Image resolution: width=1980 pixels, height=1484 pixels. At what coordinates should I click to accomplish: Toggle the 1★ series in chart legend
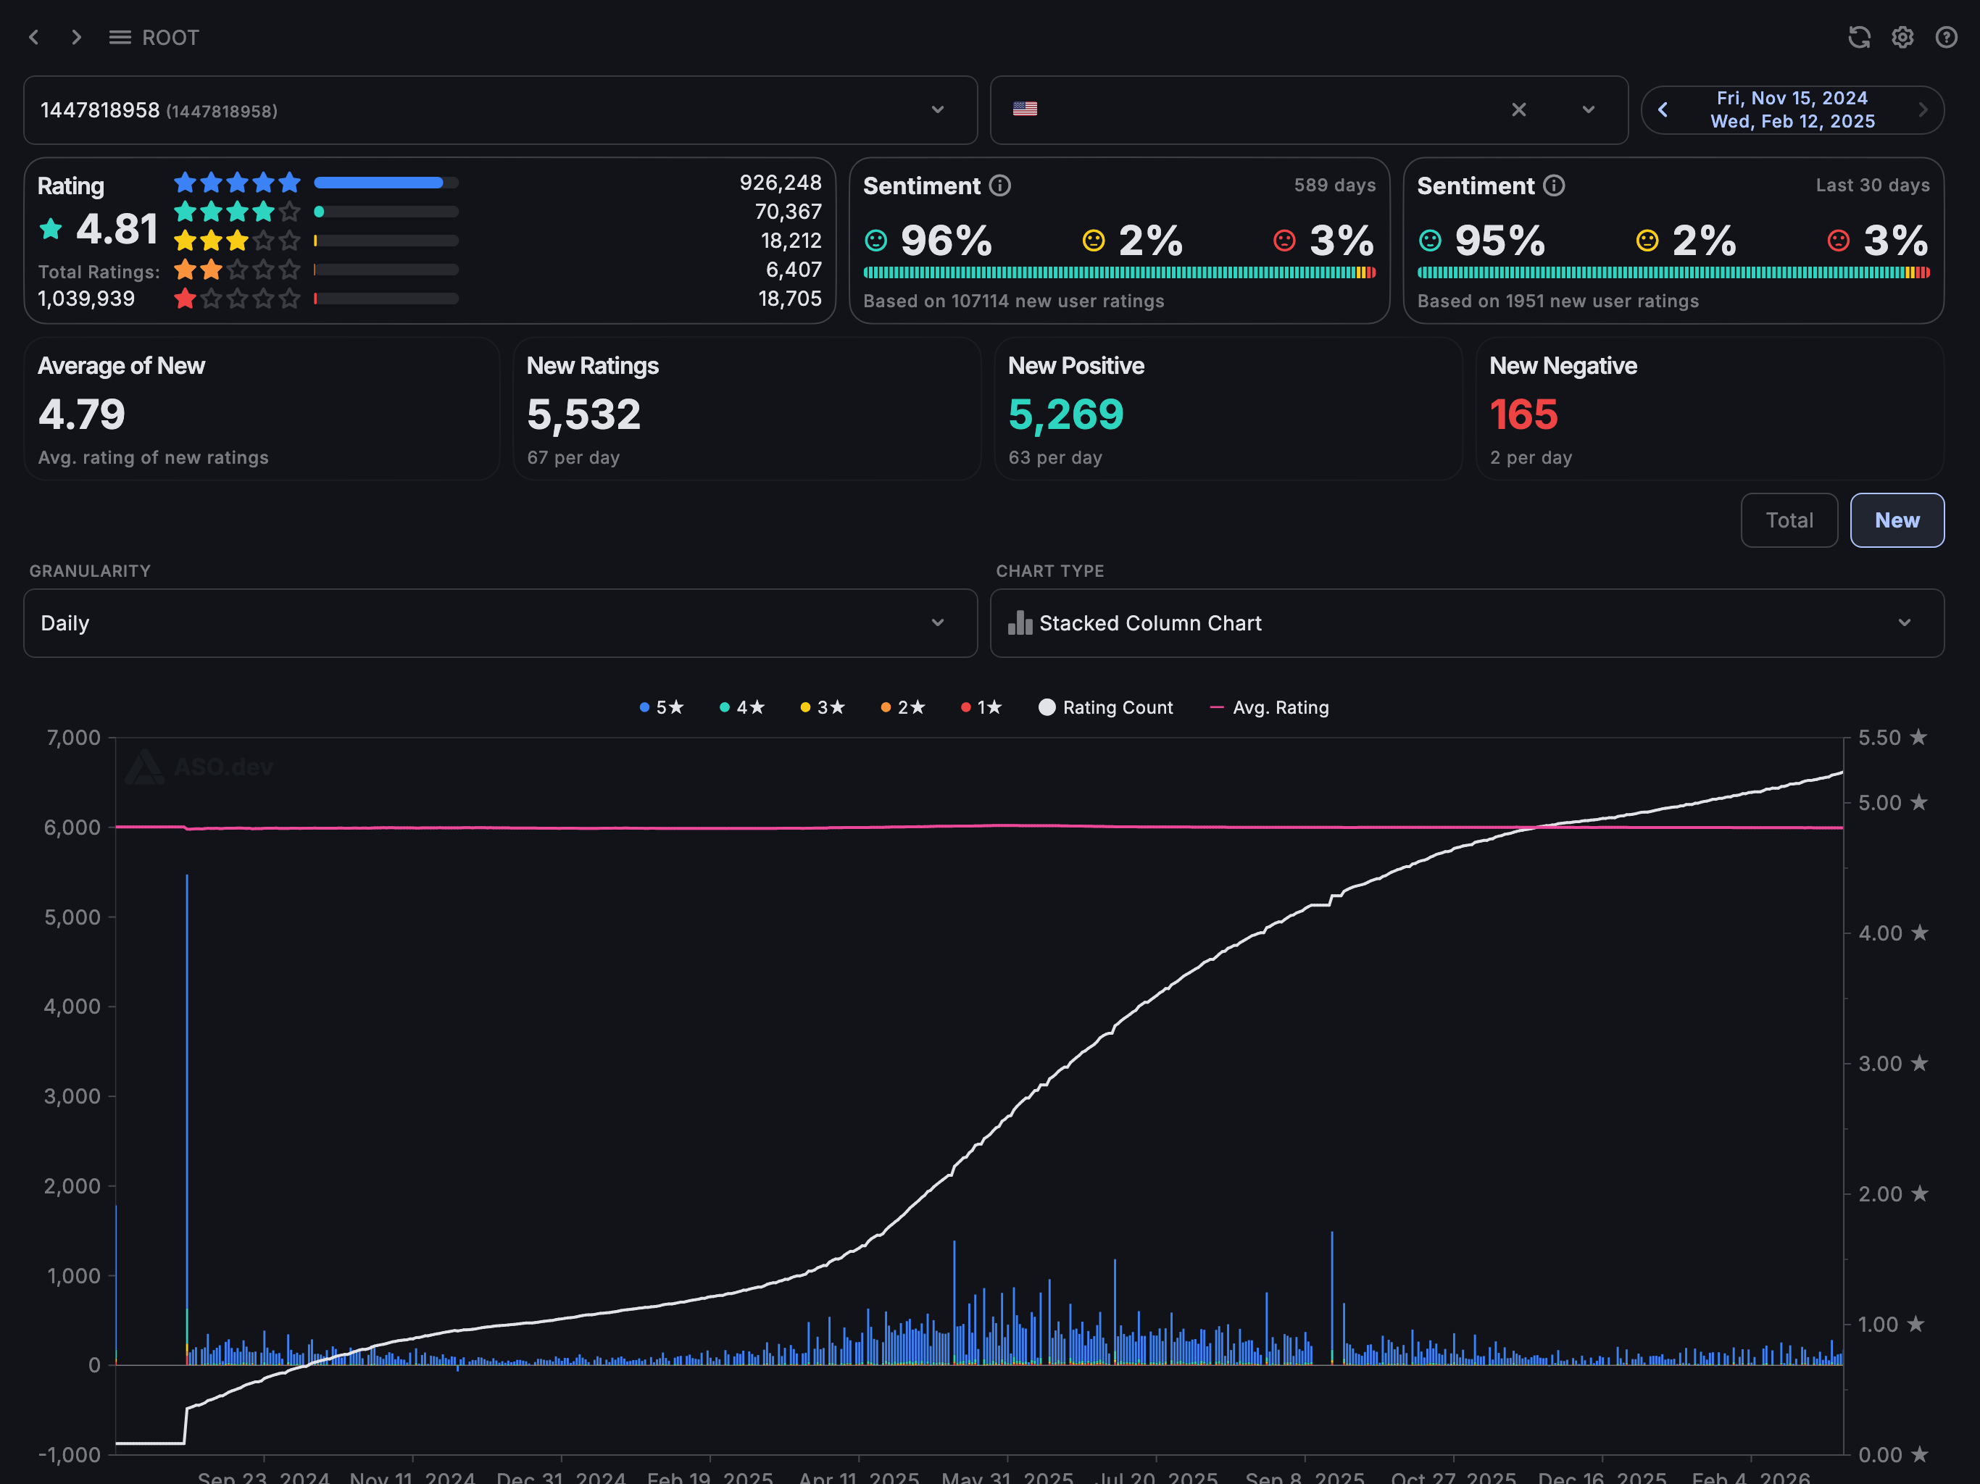pyautogui.click(x=982, y=707)
